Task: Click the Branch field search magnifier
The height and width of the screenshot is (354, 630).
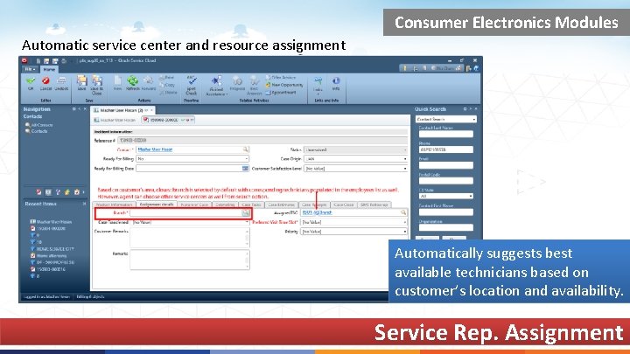Action: [245, 212]
